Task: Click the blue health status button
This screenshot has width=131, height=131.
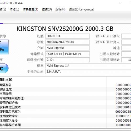Action: coord(4,47)
